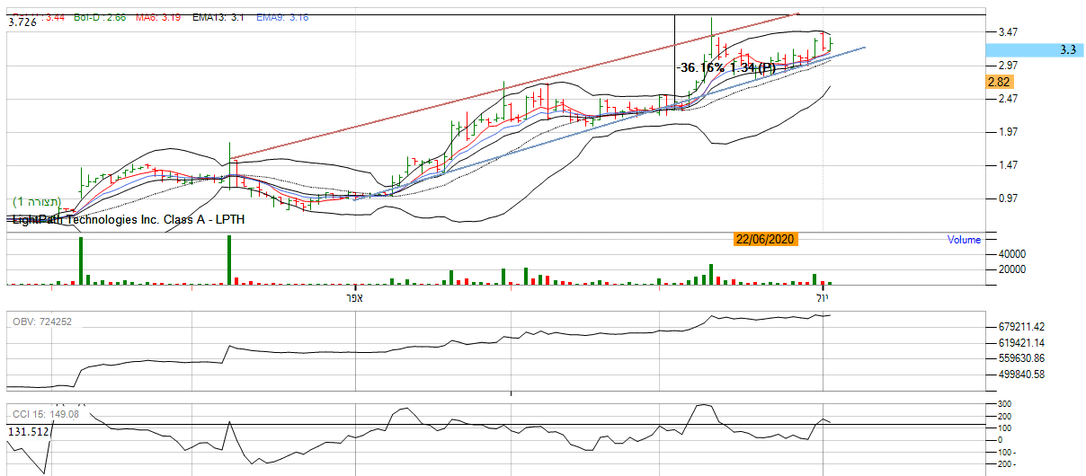This screenshot has height=476, width=1086.
Task: Click the LightPath Technologies LPTH title
Action: tap(126, 219)
